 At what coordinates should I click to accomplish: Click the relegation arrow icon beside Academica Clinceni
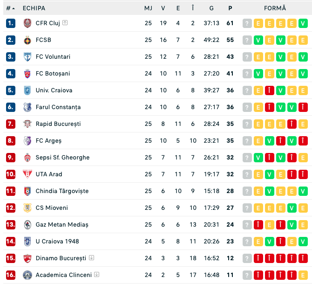97,274
